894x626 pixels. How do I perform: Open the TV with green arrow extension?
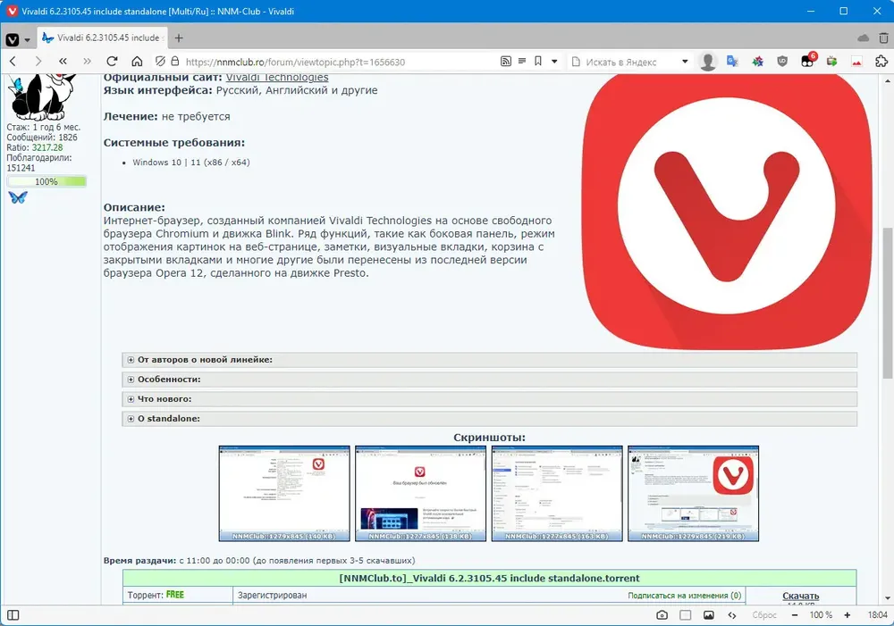(831, 62)
